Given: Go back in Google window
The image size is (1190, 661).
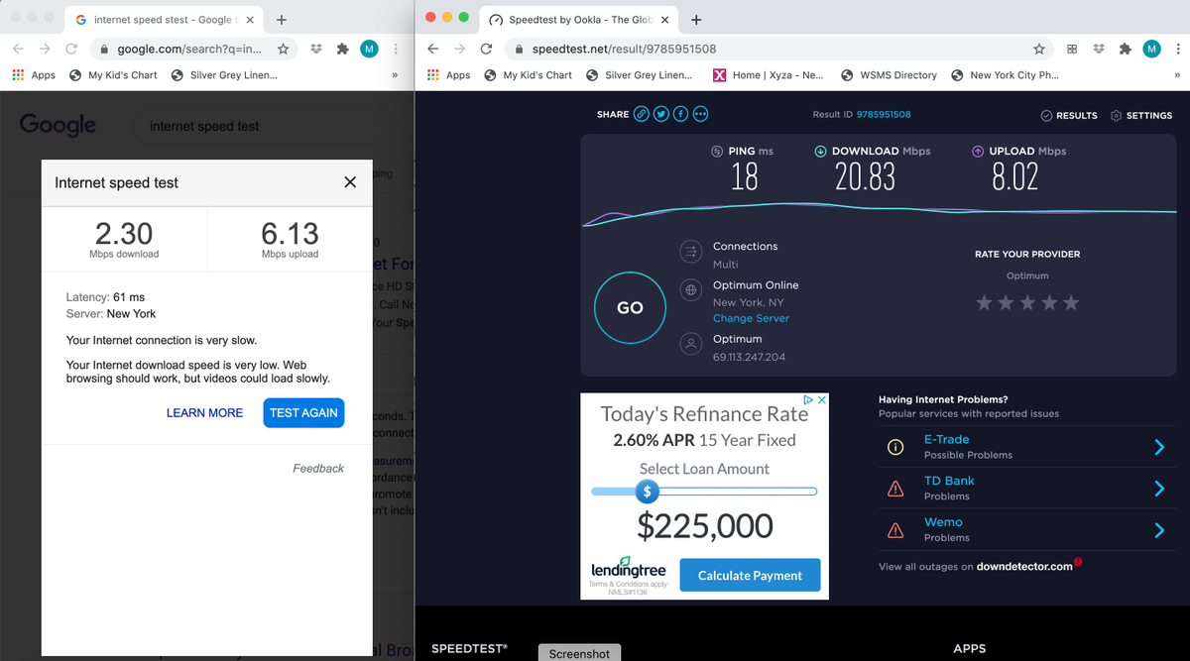Looking at the screenshot, I should [x=19, y=49].
